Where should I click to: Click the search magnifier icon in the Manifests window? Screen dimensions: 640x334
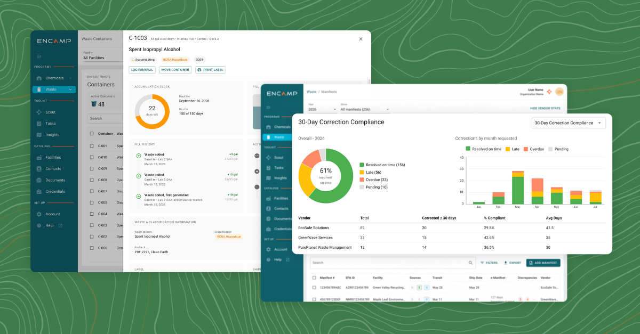click(470, 263)
